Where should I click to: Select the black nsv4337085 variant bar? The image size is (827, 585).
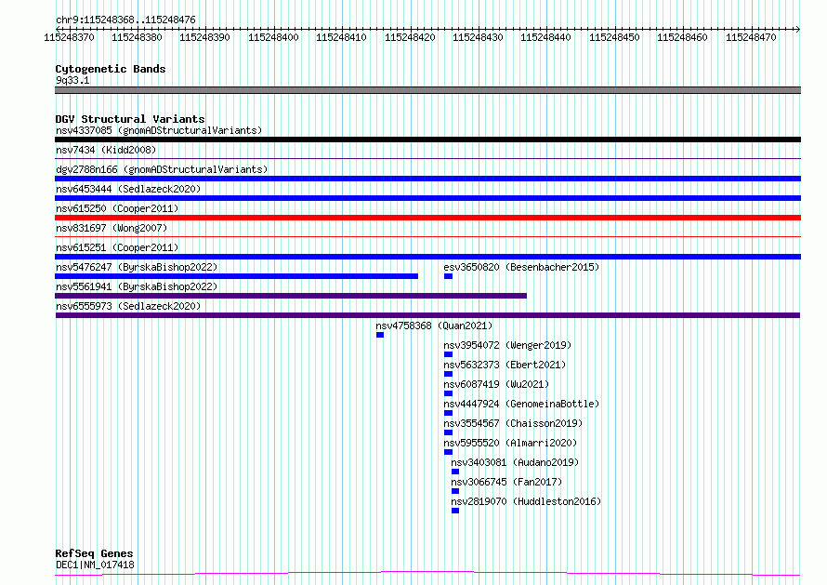point(427,140)
